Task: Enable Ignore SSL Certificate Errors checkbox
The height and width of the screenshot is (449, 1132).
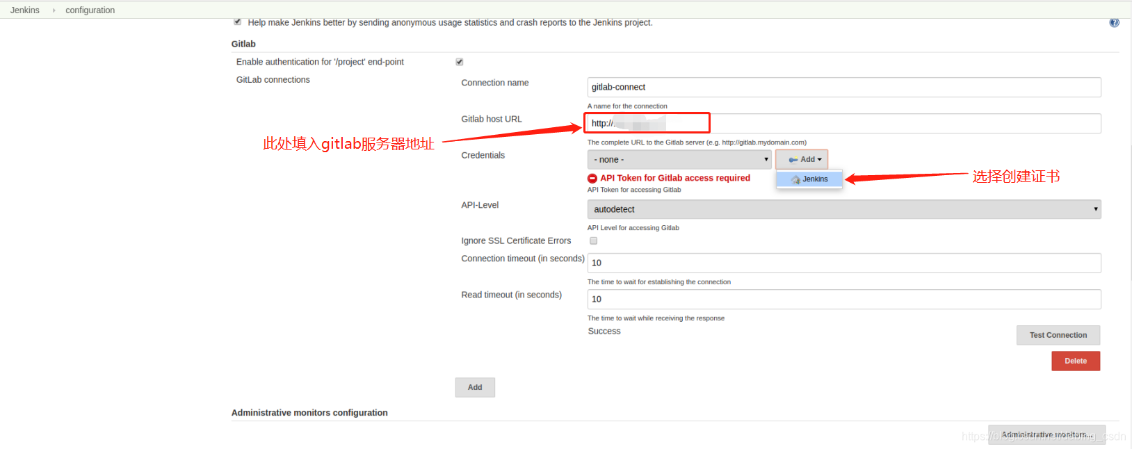Action: (x=593, y=241)
